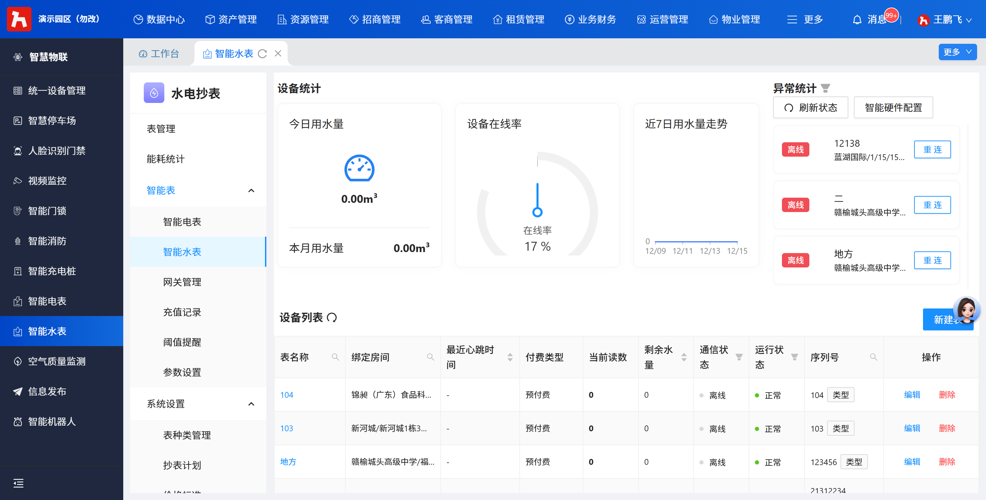This screenshot has width=986, height=500.
Task: Open the 消息 notification bell
Action: point(857,19)
